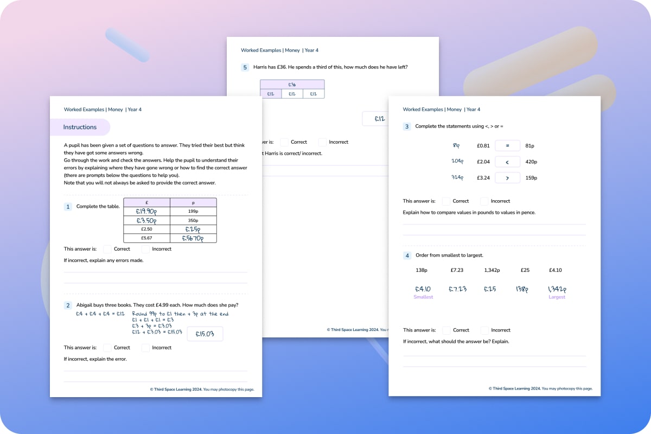Click the handwritten 324p note in question 3
The height and width of the screenshot is (434, 651).
coord(457,177)
